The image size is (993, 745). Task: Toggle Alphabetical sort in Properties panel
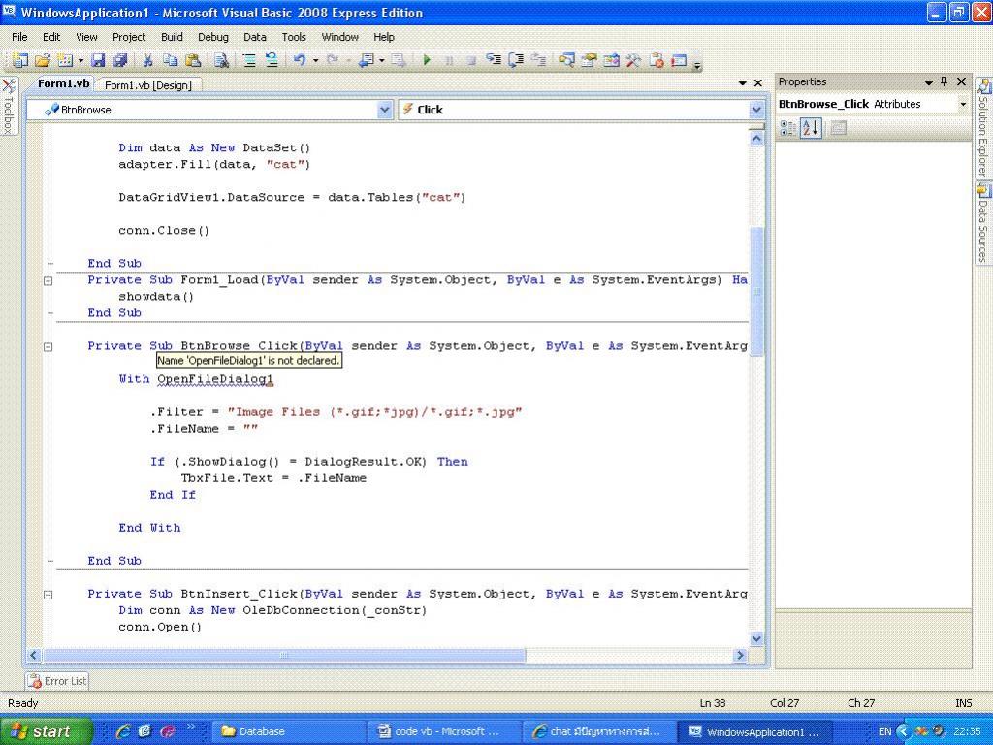[x=811, y=128]
